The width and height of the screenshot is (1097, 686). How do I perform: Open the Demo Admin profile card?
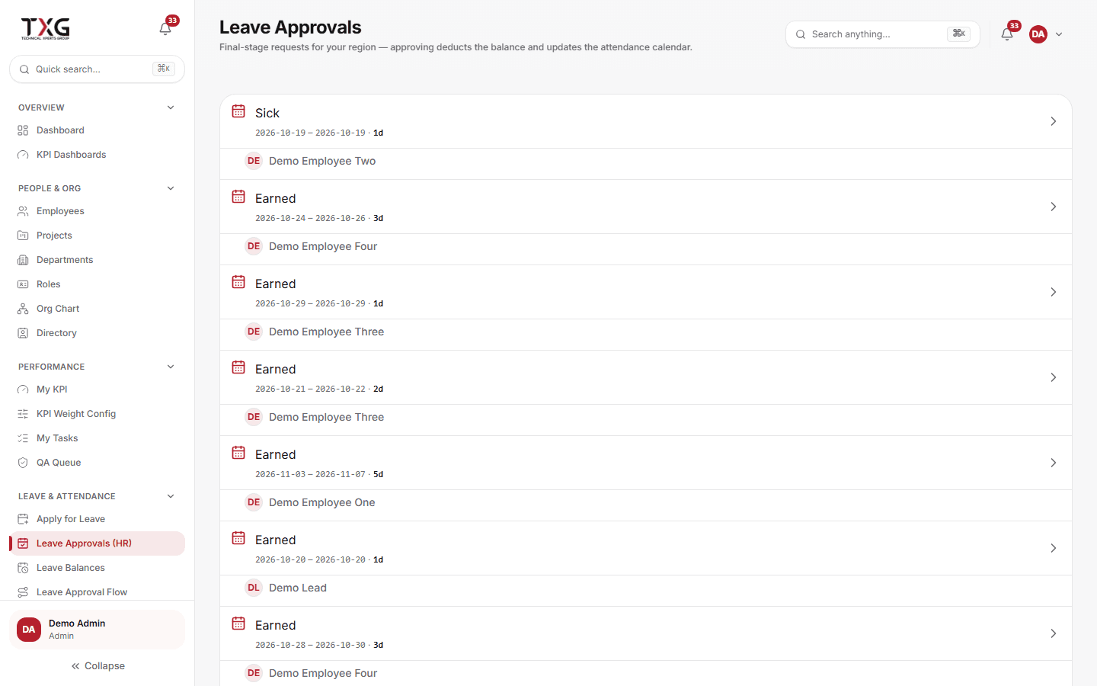[x=97, y=630]
